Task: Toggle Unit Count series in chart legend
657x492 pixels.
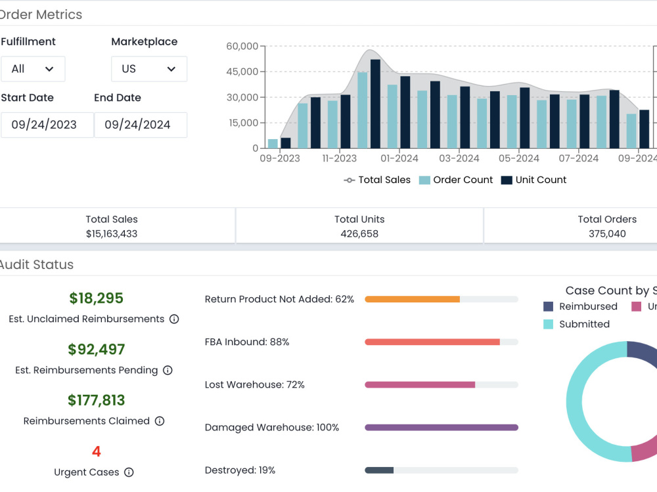Action: coord(533,180)
